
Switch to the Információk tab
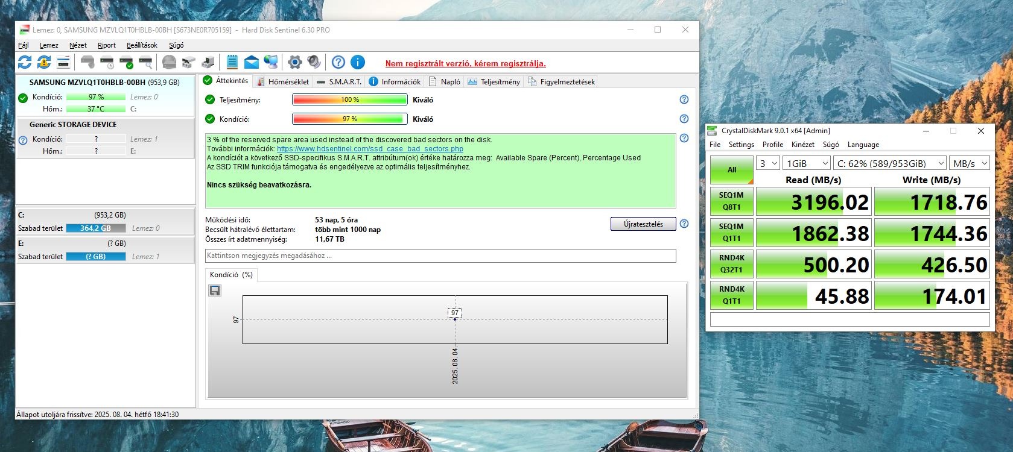395,81
